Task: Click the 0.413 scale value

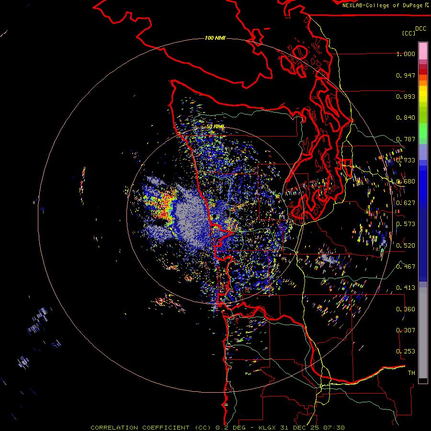Action: tap(406, 288)
